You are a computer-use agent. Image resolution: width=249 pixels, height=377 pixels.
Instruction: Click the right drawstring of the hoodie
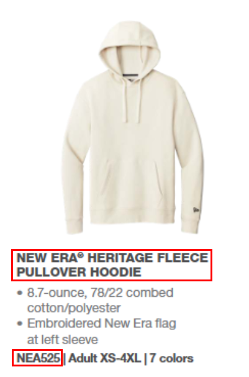pyautogui.click(x=139, y=102)
